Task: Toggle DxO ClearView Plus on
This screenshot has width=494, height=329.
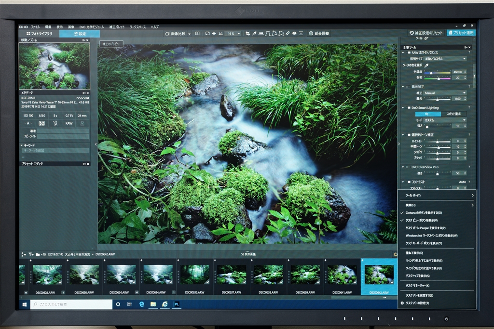Action: 408,167
